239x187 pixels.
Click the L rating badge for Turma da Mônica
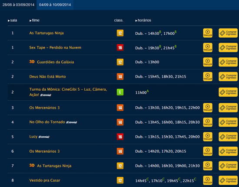120,92
